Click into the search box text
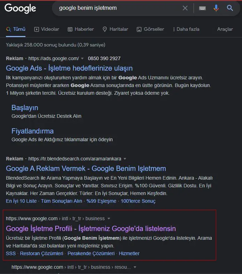 [x=88, y=8]
